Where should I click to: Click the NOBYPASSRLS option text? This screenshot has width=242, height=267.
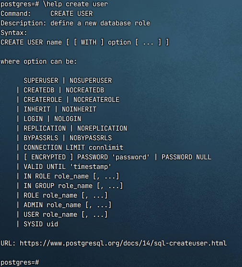[91, 138]
